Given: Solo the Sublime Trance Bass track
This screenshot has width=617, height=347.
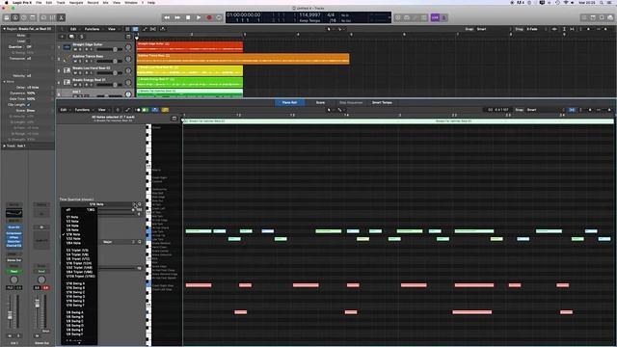Looking at the screenshot, I should click(80, 62).
